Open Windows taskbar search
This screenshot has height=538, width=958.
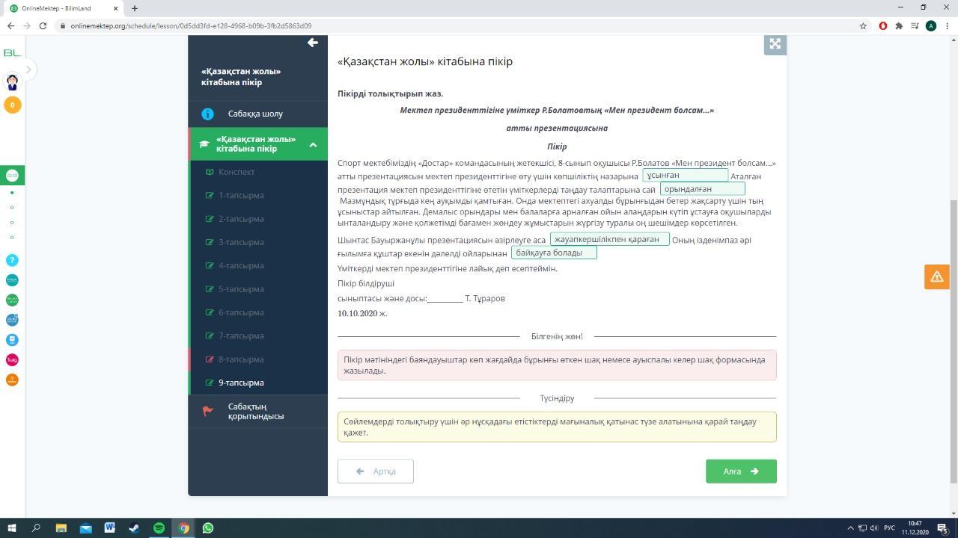pos(36,528)
